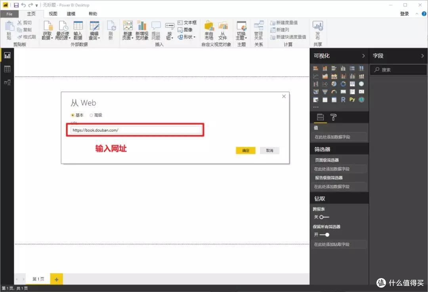Switch to Data view in the left sidebar
The height and width of the screenshot is (292, 428).
pos(7,69)
